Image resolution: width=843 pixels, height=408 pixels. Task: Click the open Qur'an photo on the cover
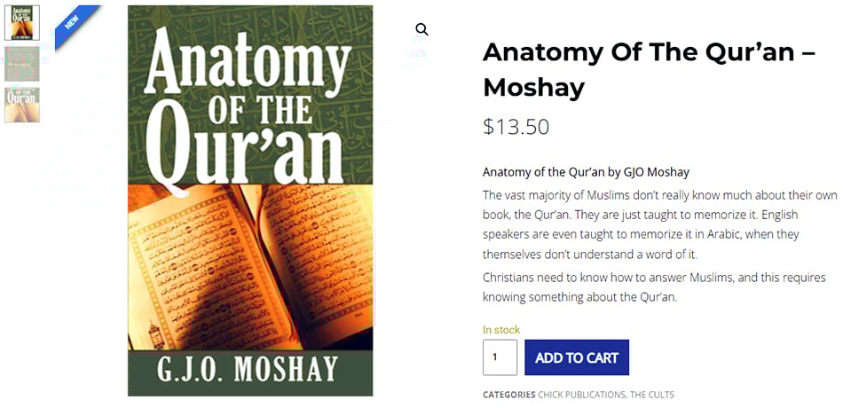[250, 266]
